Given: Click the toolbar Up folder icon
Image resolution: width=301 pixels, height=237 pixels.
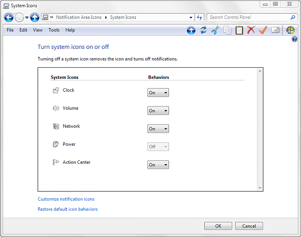Looking at the screenshot, I should 191,30.
